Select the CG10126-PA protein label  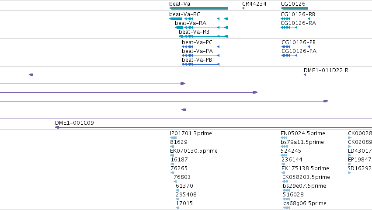[299, 51]
